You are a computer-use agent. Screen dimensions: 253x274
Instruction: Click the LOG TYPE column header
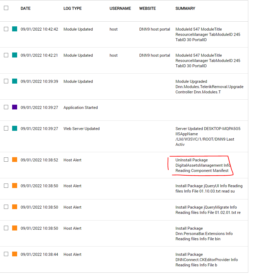(72, 8)
